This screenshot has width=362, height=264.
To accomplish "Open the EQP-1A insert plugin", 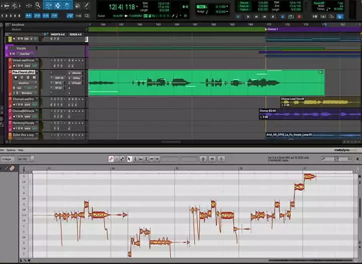I will (x=59, y=78).
